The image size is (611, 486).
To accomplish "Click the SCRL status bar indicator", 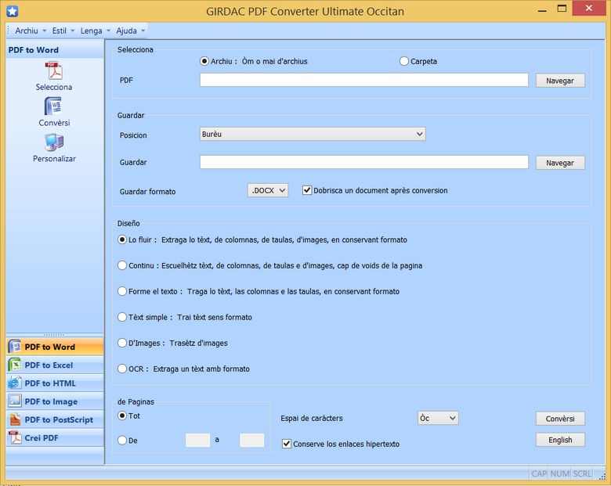I will coord(582,473).
